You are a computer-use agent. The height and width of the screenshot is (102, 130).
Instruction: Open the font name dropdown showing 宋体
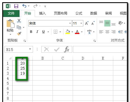coord(70,23)
